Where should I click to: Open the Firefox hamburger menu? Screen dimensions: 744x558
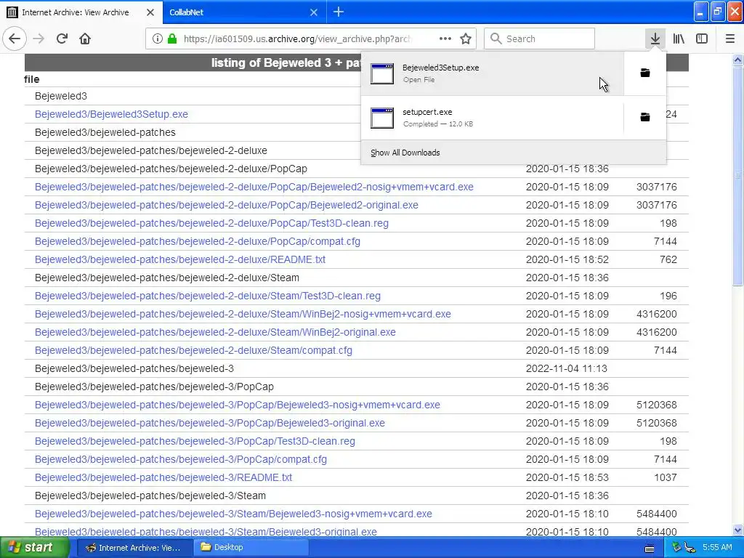[730, 39]
